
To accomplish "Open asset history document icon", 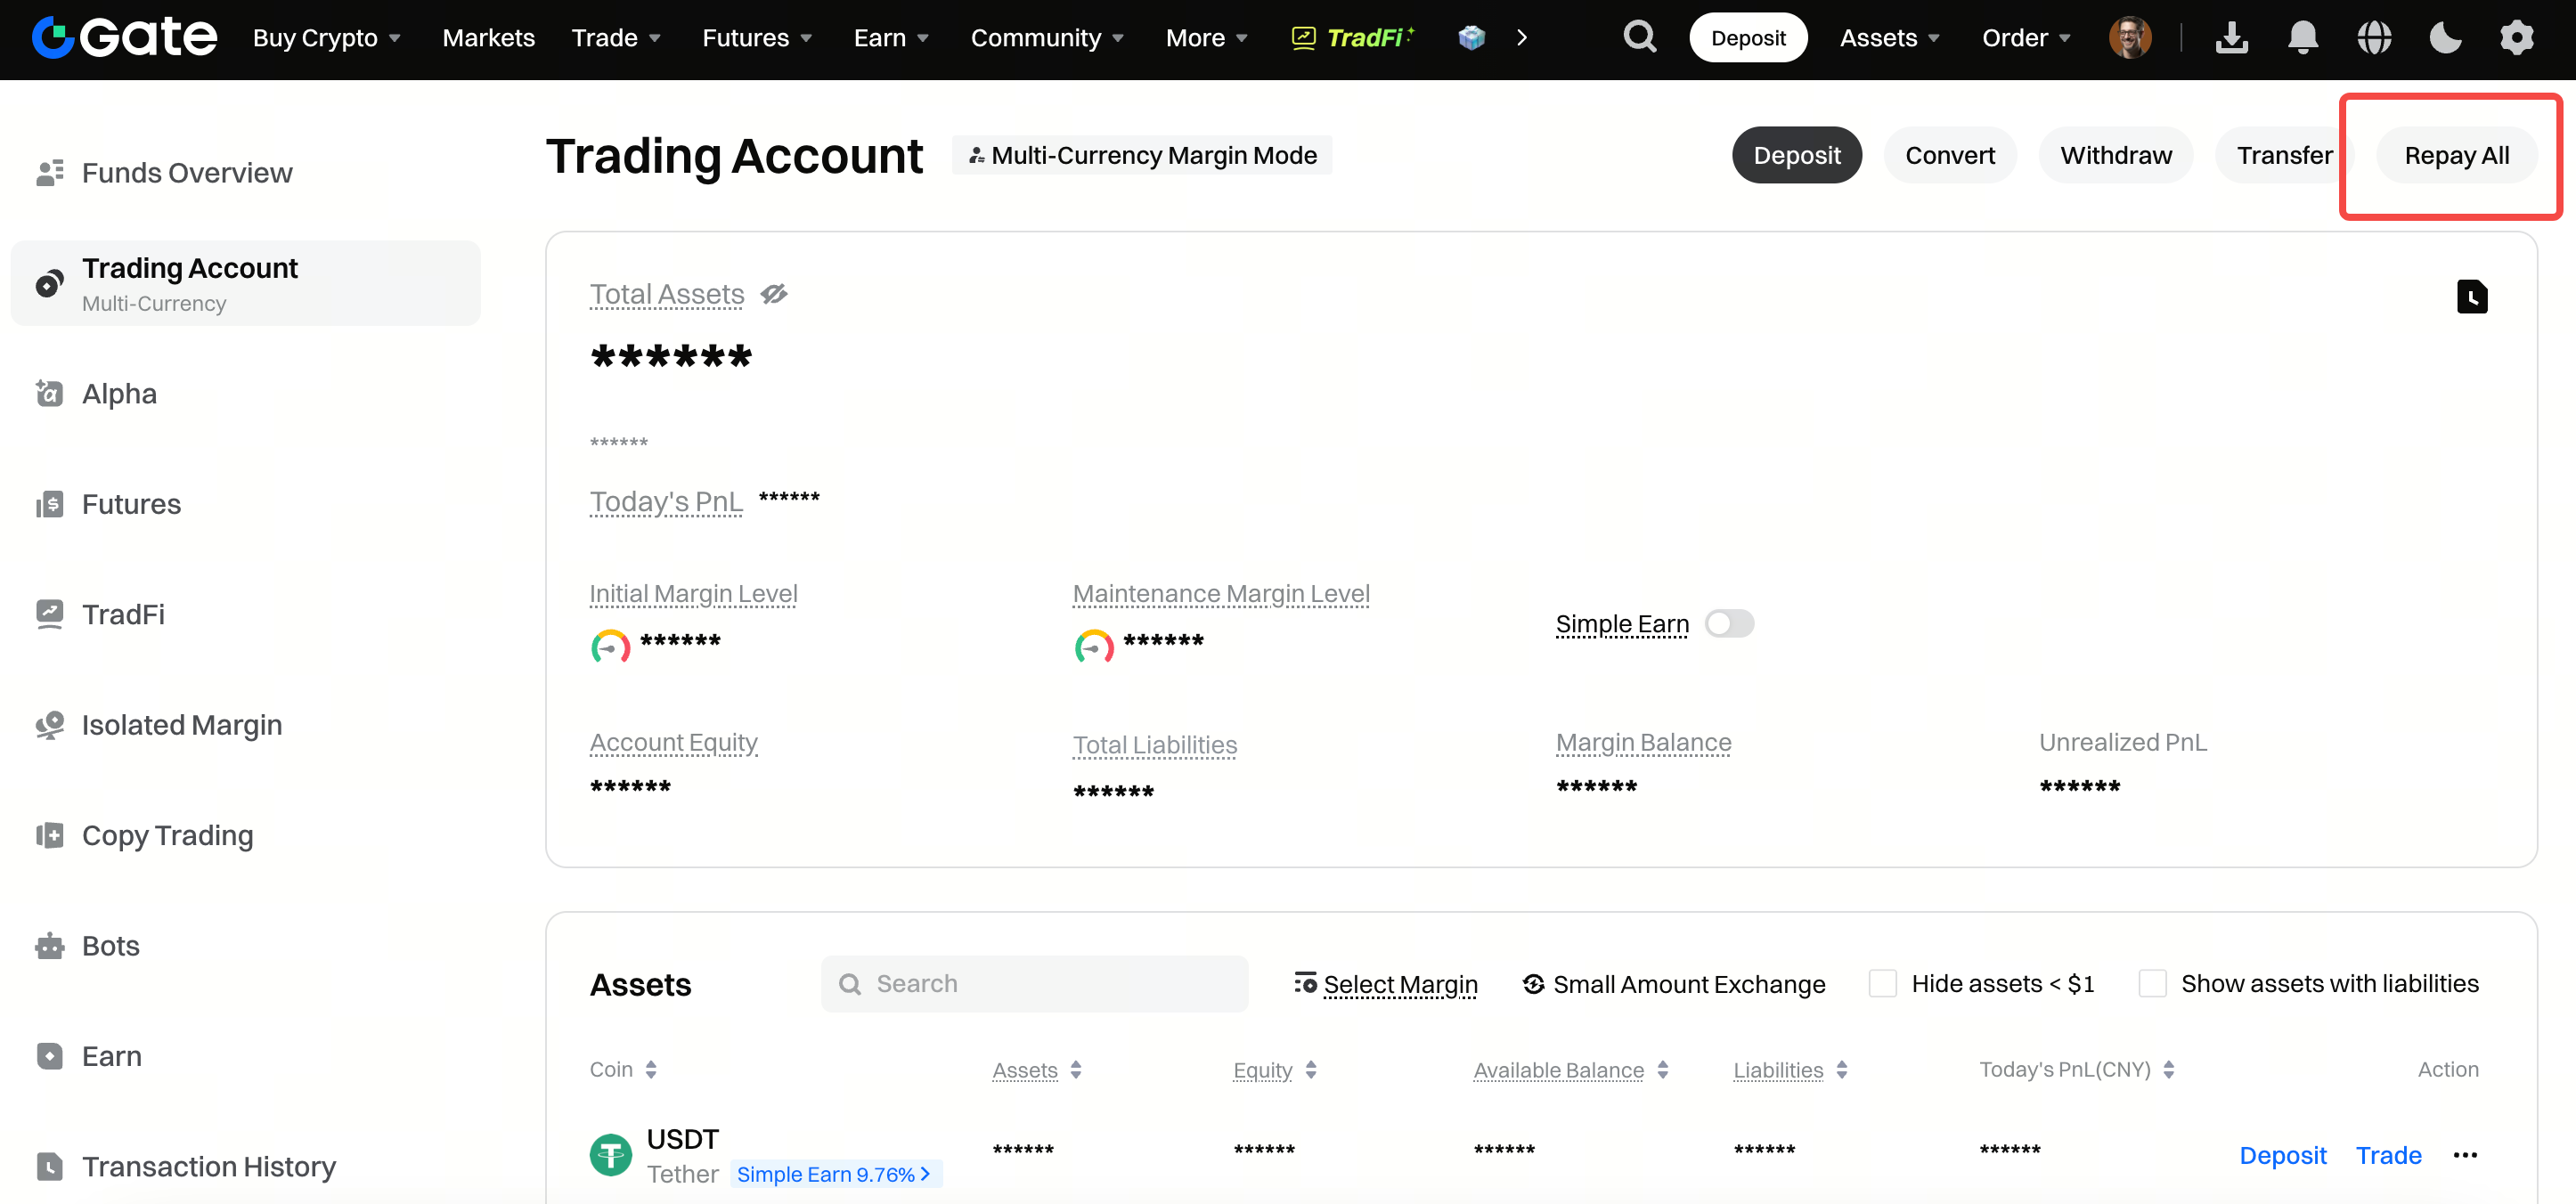I will click(x=2471, y=297).
